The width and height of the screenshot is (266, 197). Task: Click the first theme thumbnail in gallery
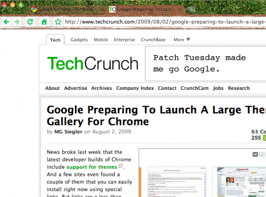177,182
